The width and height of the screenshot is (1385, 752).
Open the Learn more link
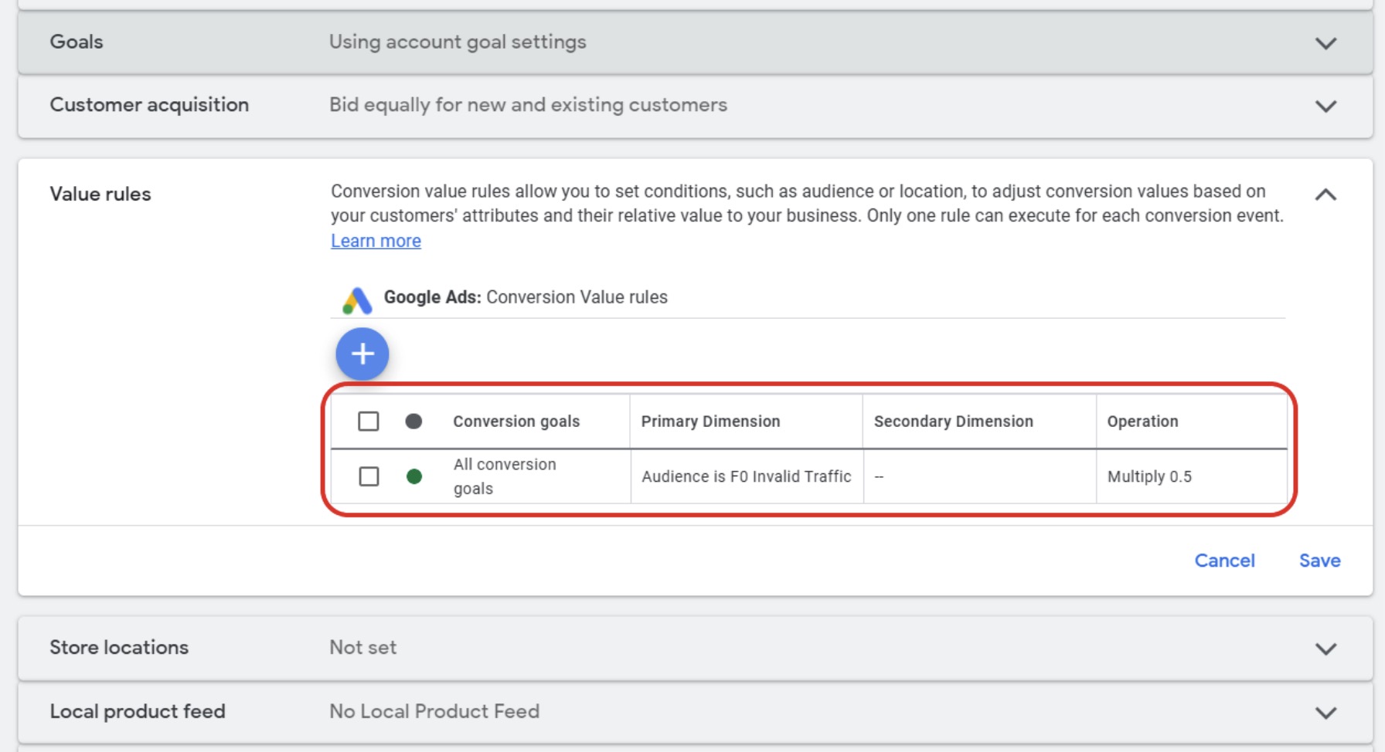[x=376, y=241]
